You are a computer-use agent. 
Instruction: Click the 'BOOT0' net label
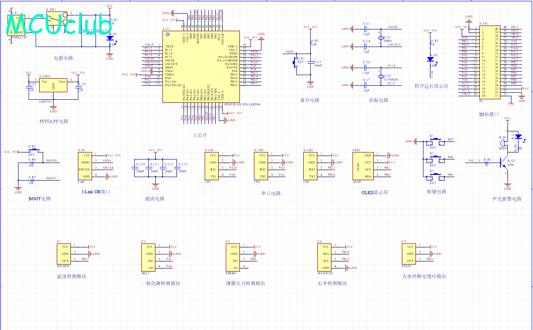click(51, 161)
